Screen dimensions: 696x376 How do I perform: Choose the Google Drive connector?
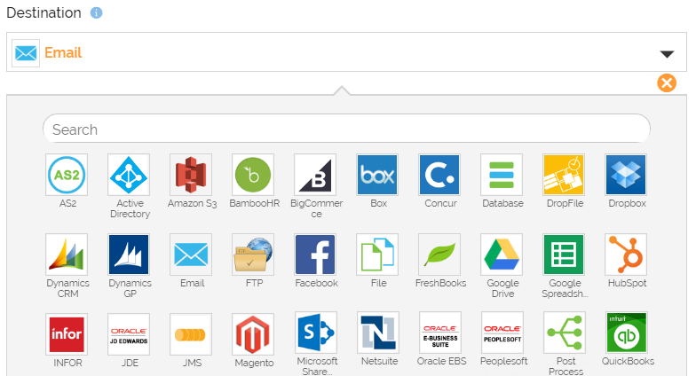tap(502, 255)
